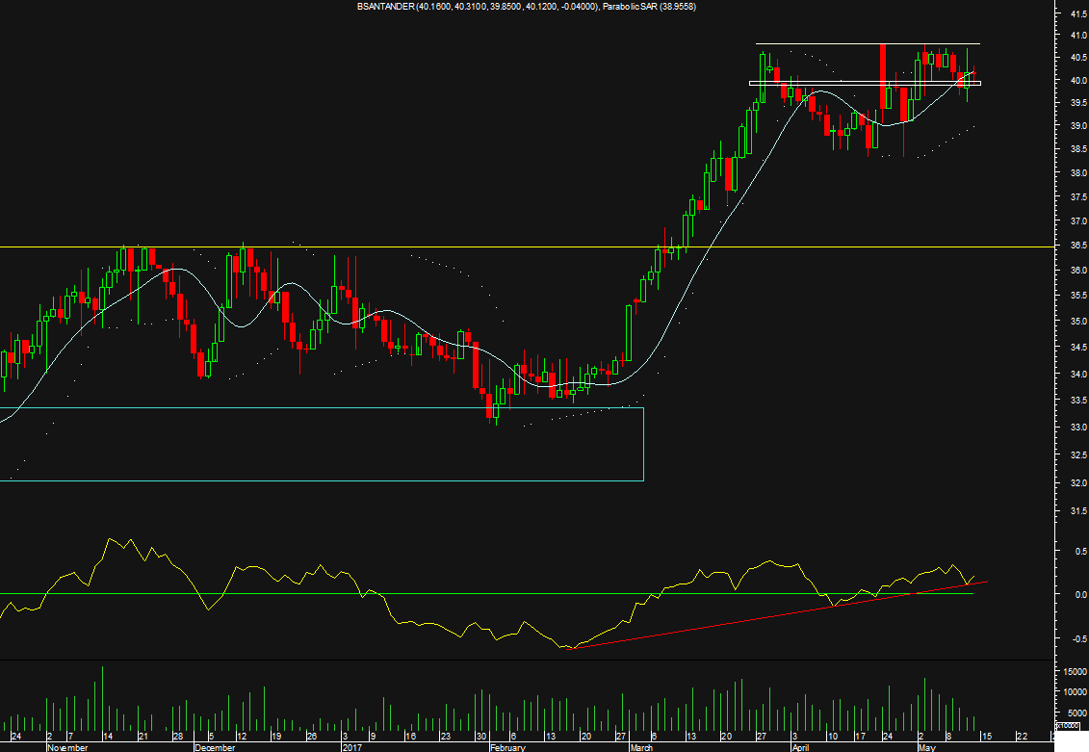Click the date label 17 in April

click(860, 737)
